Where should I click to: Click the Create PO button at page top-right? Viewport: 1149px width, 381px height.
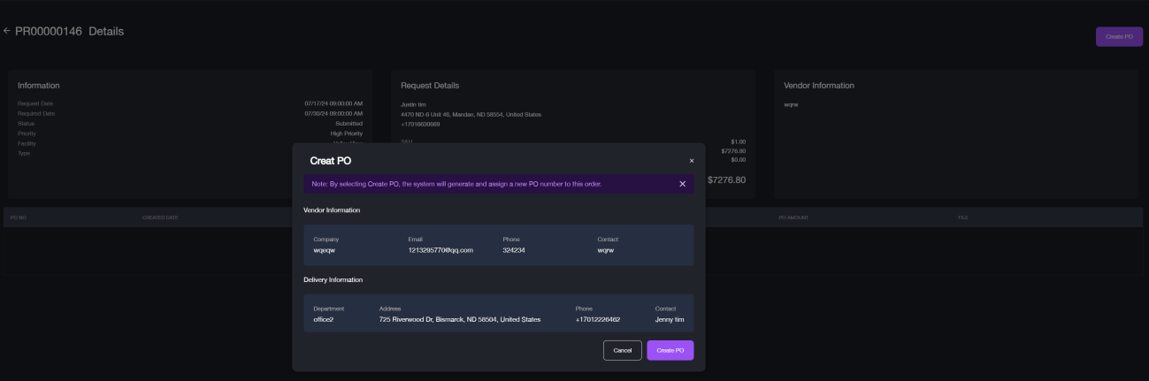pos(1119,36)
